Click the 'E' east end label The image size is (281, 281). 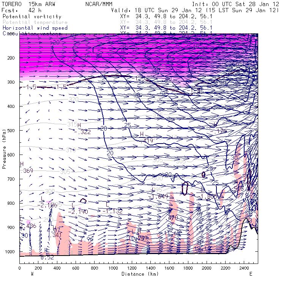coord(251,274)
